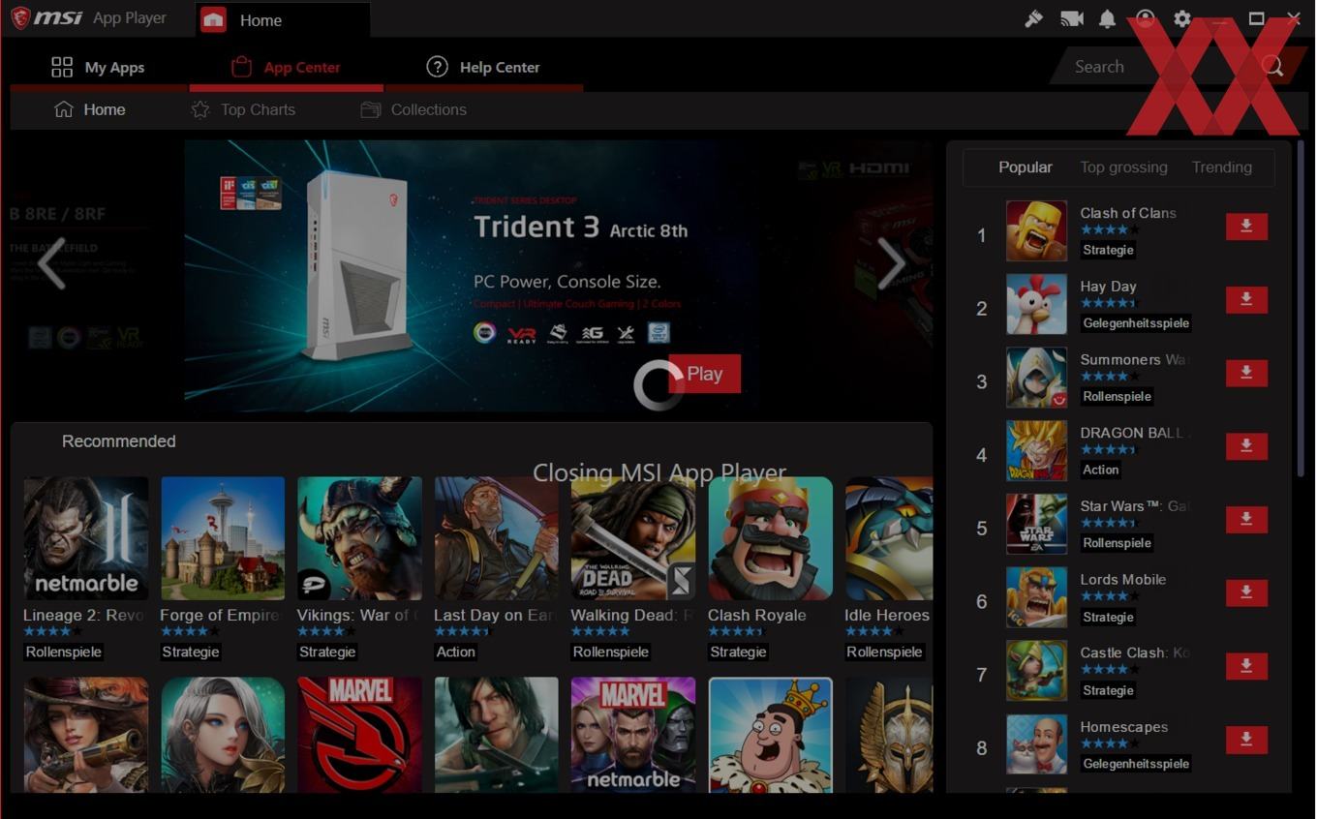Click Gelegenheitsspiele tag under Hay Day
The width and height of the screenshot is (1317, 819).
click(1136, 323)
